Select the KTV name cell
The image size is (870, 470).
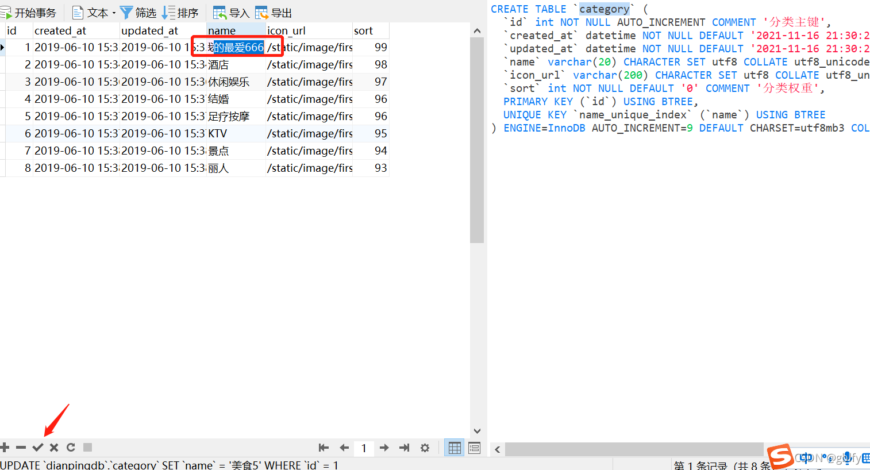[236, 133]
